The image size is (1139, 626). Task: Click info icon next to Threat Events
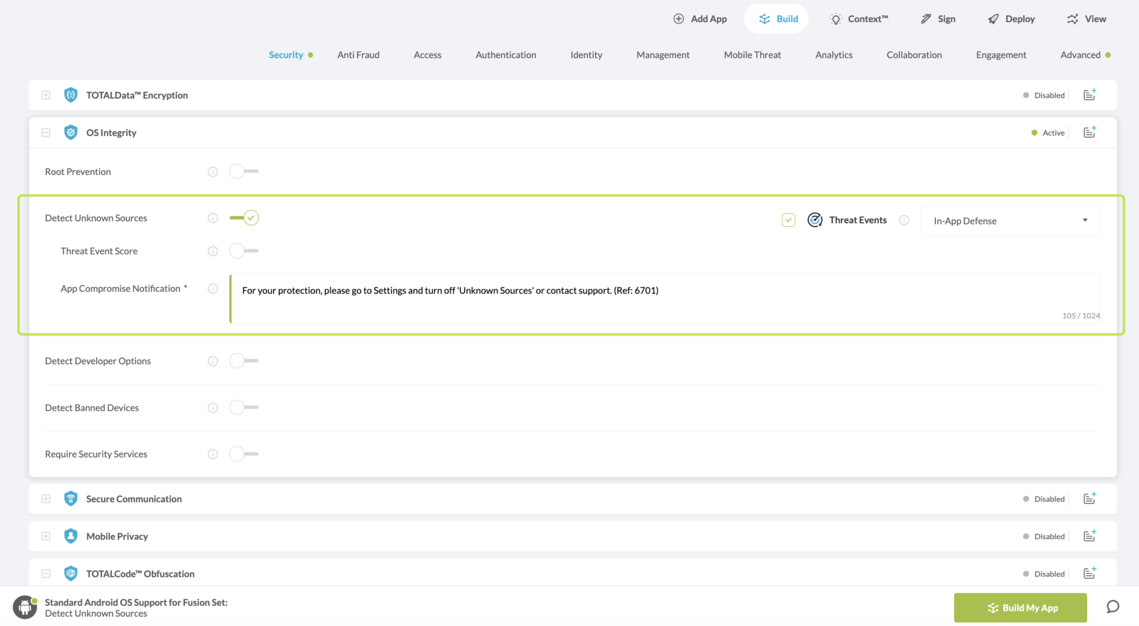pos(904,220)
